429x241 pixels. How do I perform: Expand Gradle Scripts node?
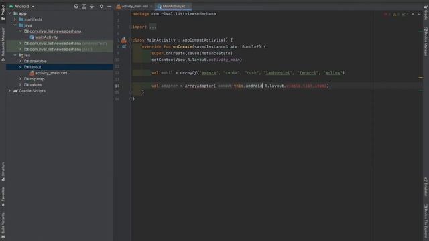[9, 91]
